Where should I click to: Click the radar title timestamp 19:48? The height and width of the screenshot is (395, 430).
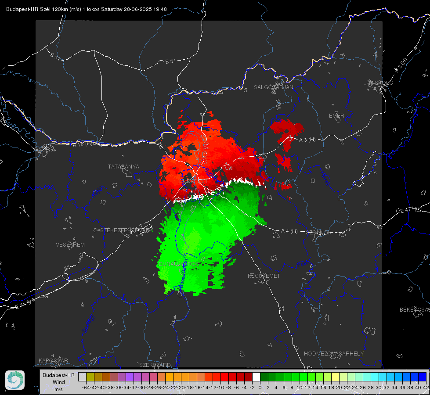tap(160, 9)
